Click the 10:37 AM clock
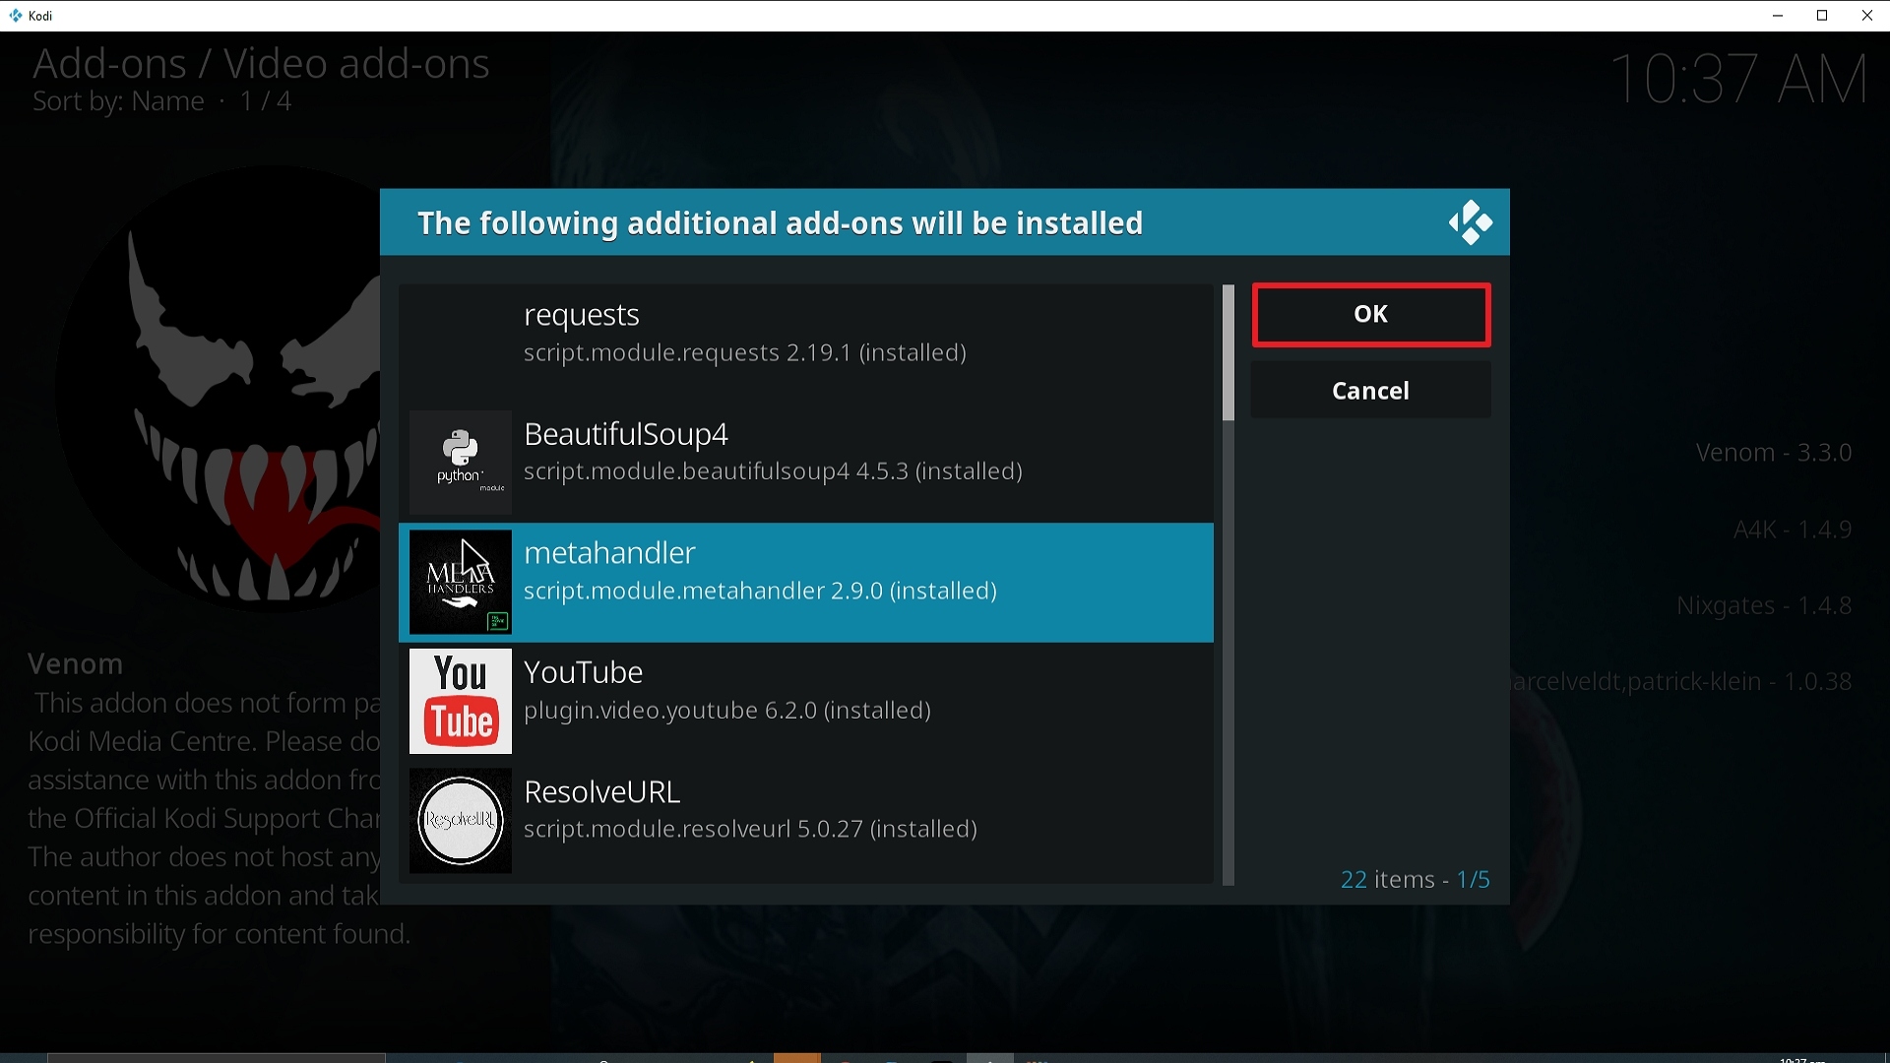Viewport: 1890px width, 1063px height. [1739, 79]
